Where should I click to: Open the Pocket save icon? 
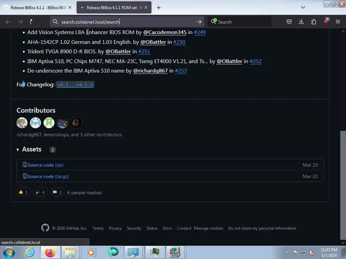(x=289, y=22)
